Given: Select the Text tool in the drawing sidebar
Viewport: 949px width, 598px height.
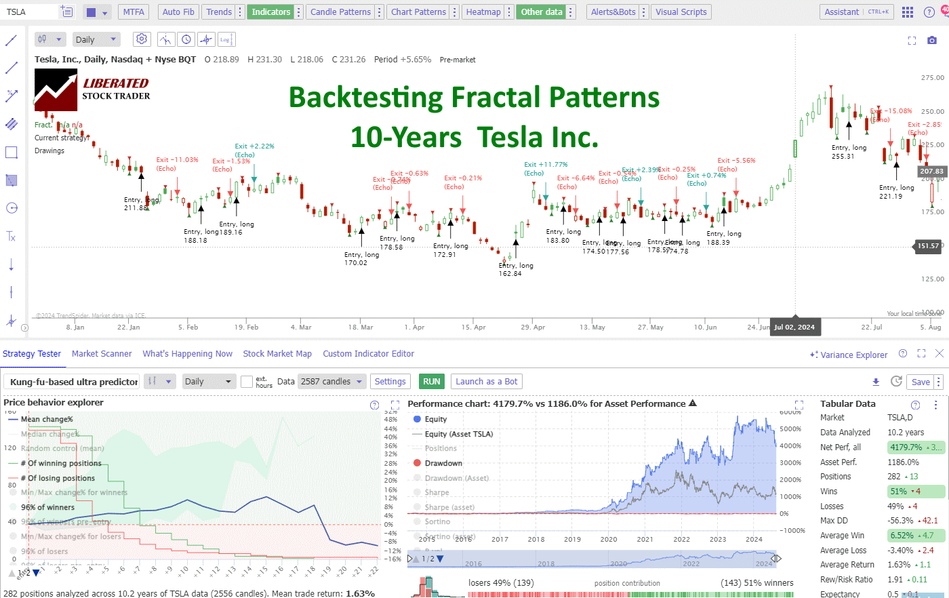Looking at the screenshot, I should pyautogui.click(x=11, y=236).
